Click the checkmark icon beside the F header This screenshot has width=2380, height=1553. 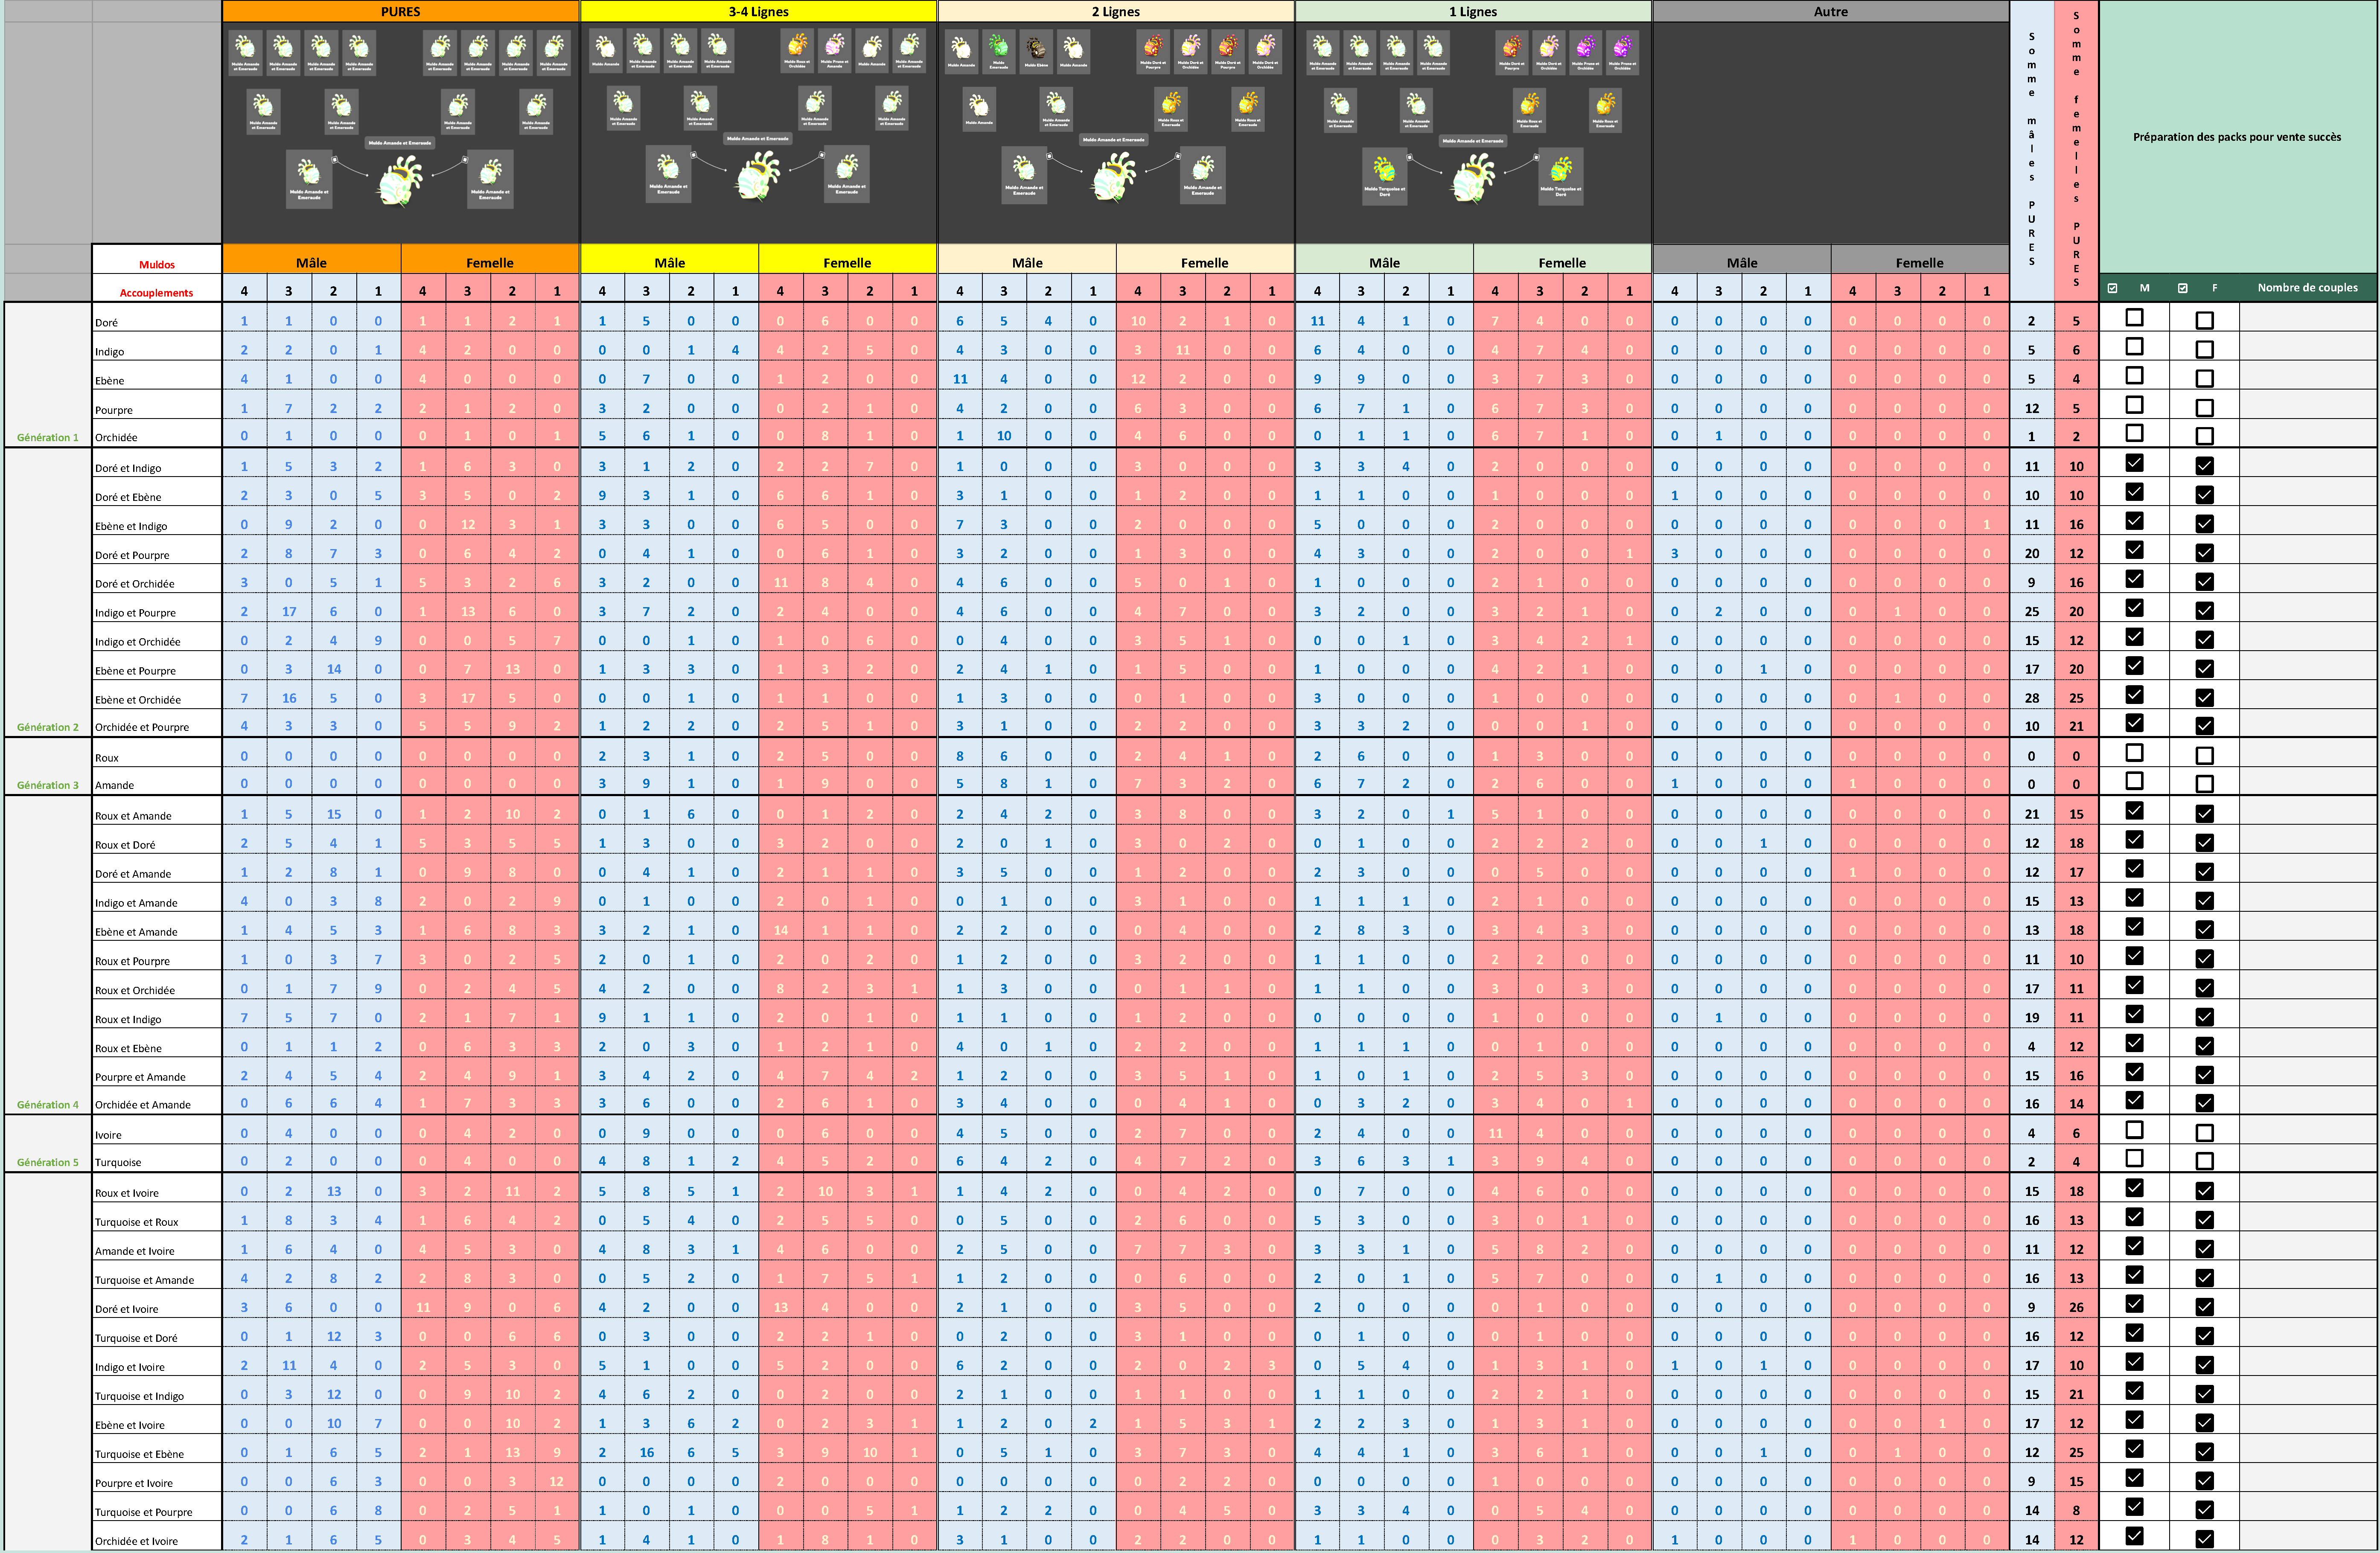point(2183,288)
